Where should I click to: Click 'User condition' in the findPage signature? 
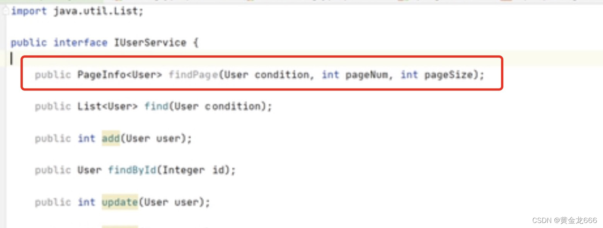267,75
